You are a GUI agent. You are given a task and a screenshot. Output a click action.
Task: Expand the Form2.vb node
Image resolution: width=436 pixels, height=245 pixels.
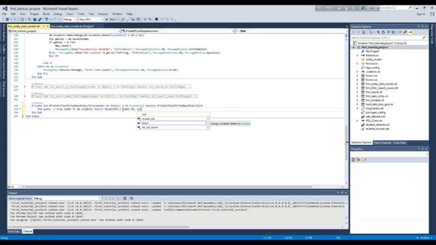(x=358, y=80)
